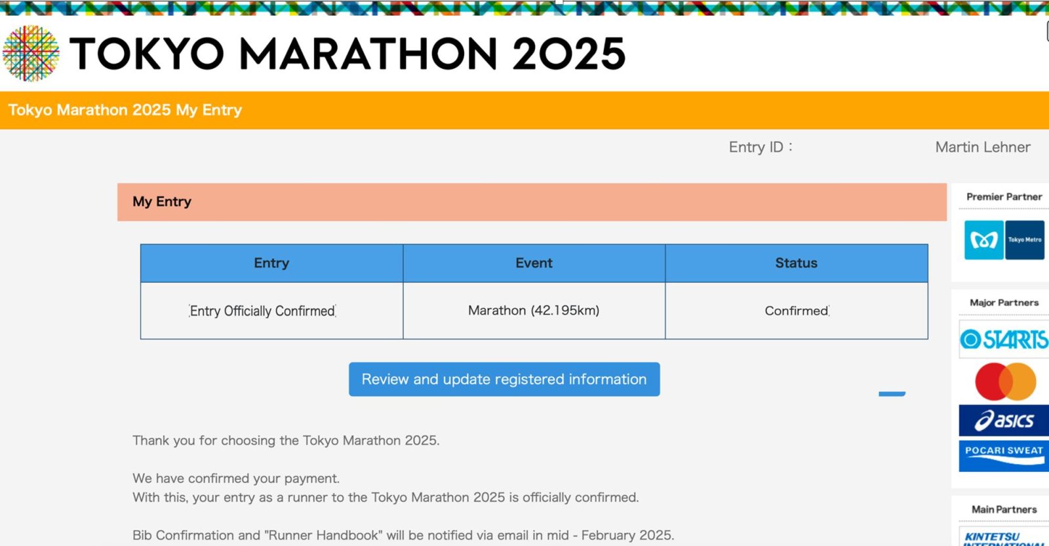Select the Entry Officially Confirmed cell

click(262, 311)
